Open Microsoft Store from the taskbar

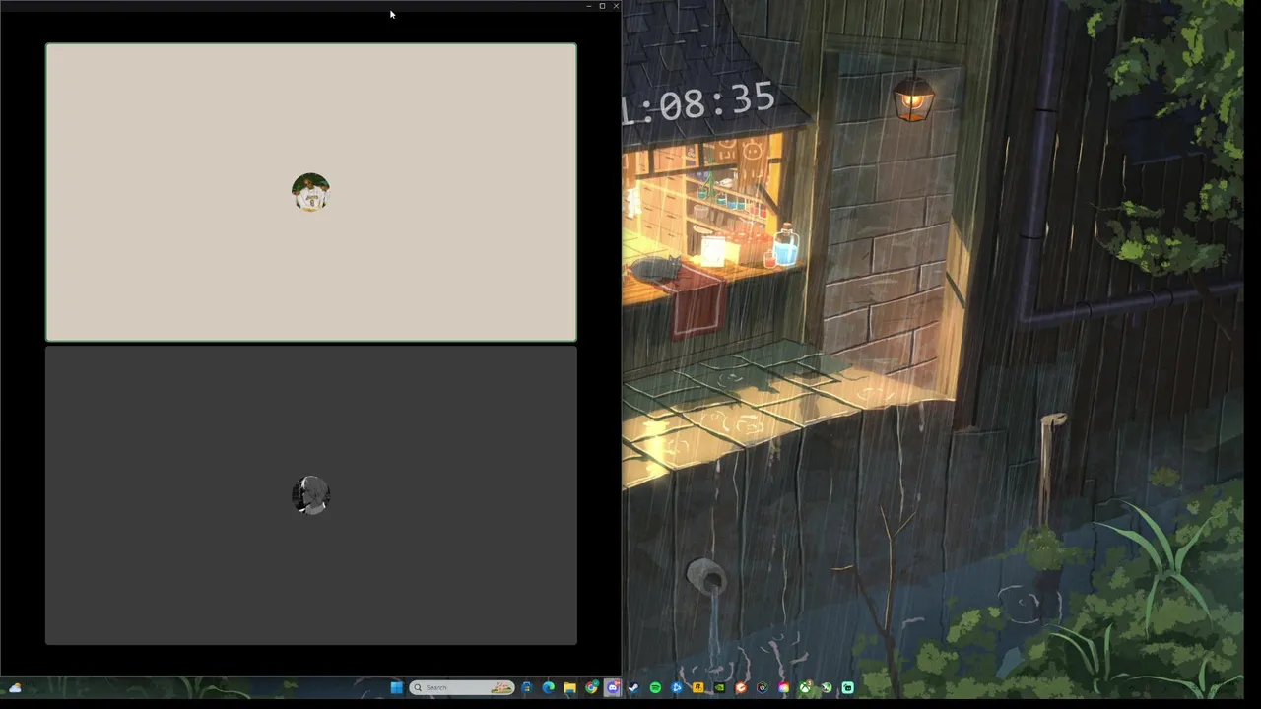point(527,687)
